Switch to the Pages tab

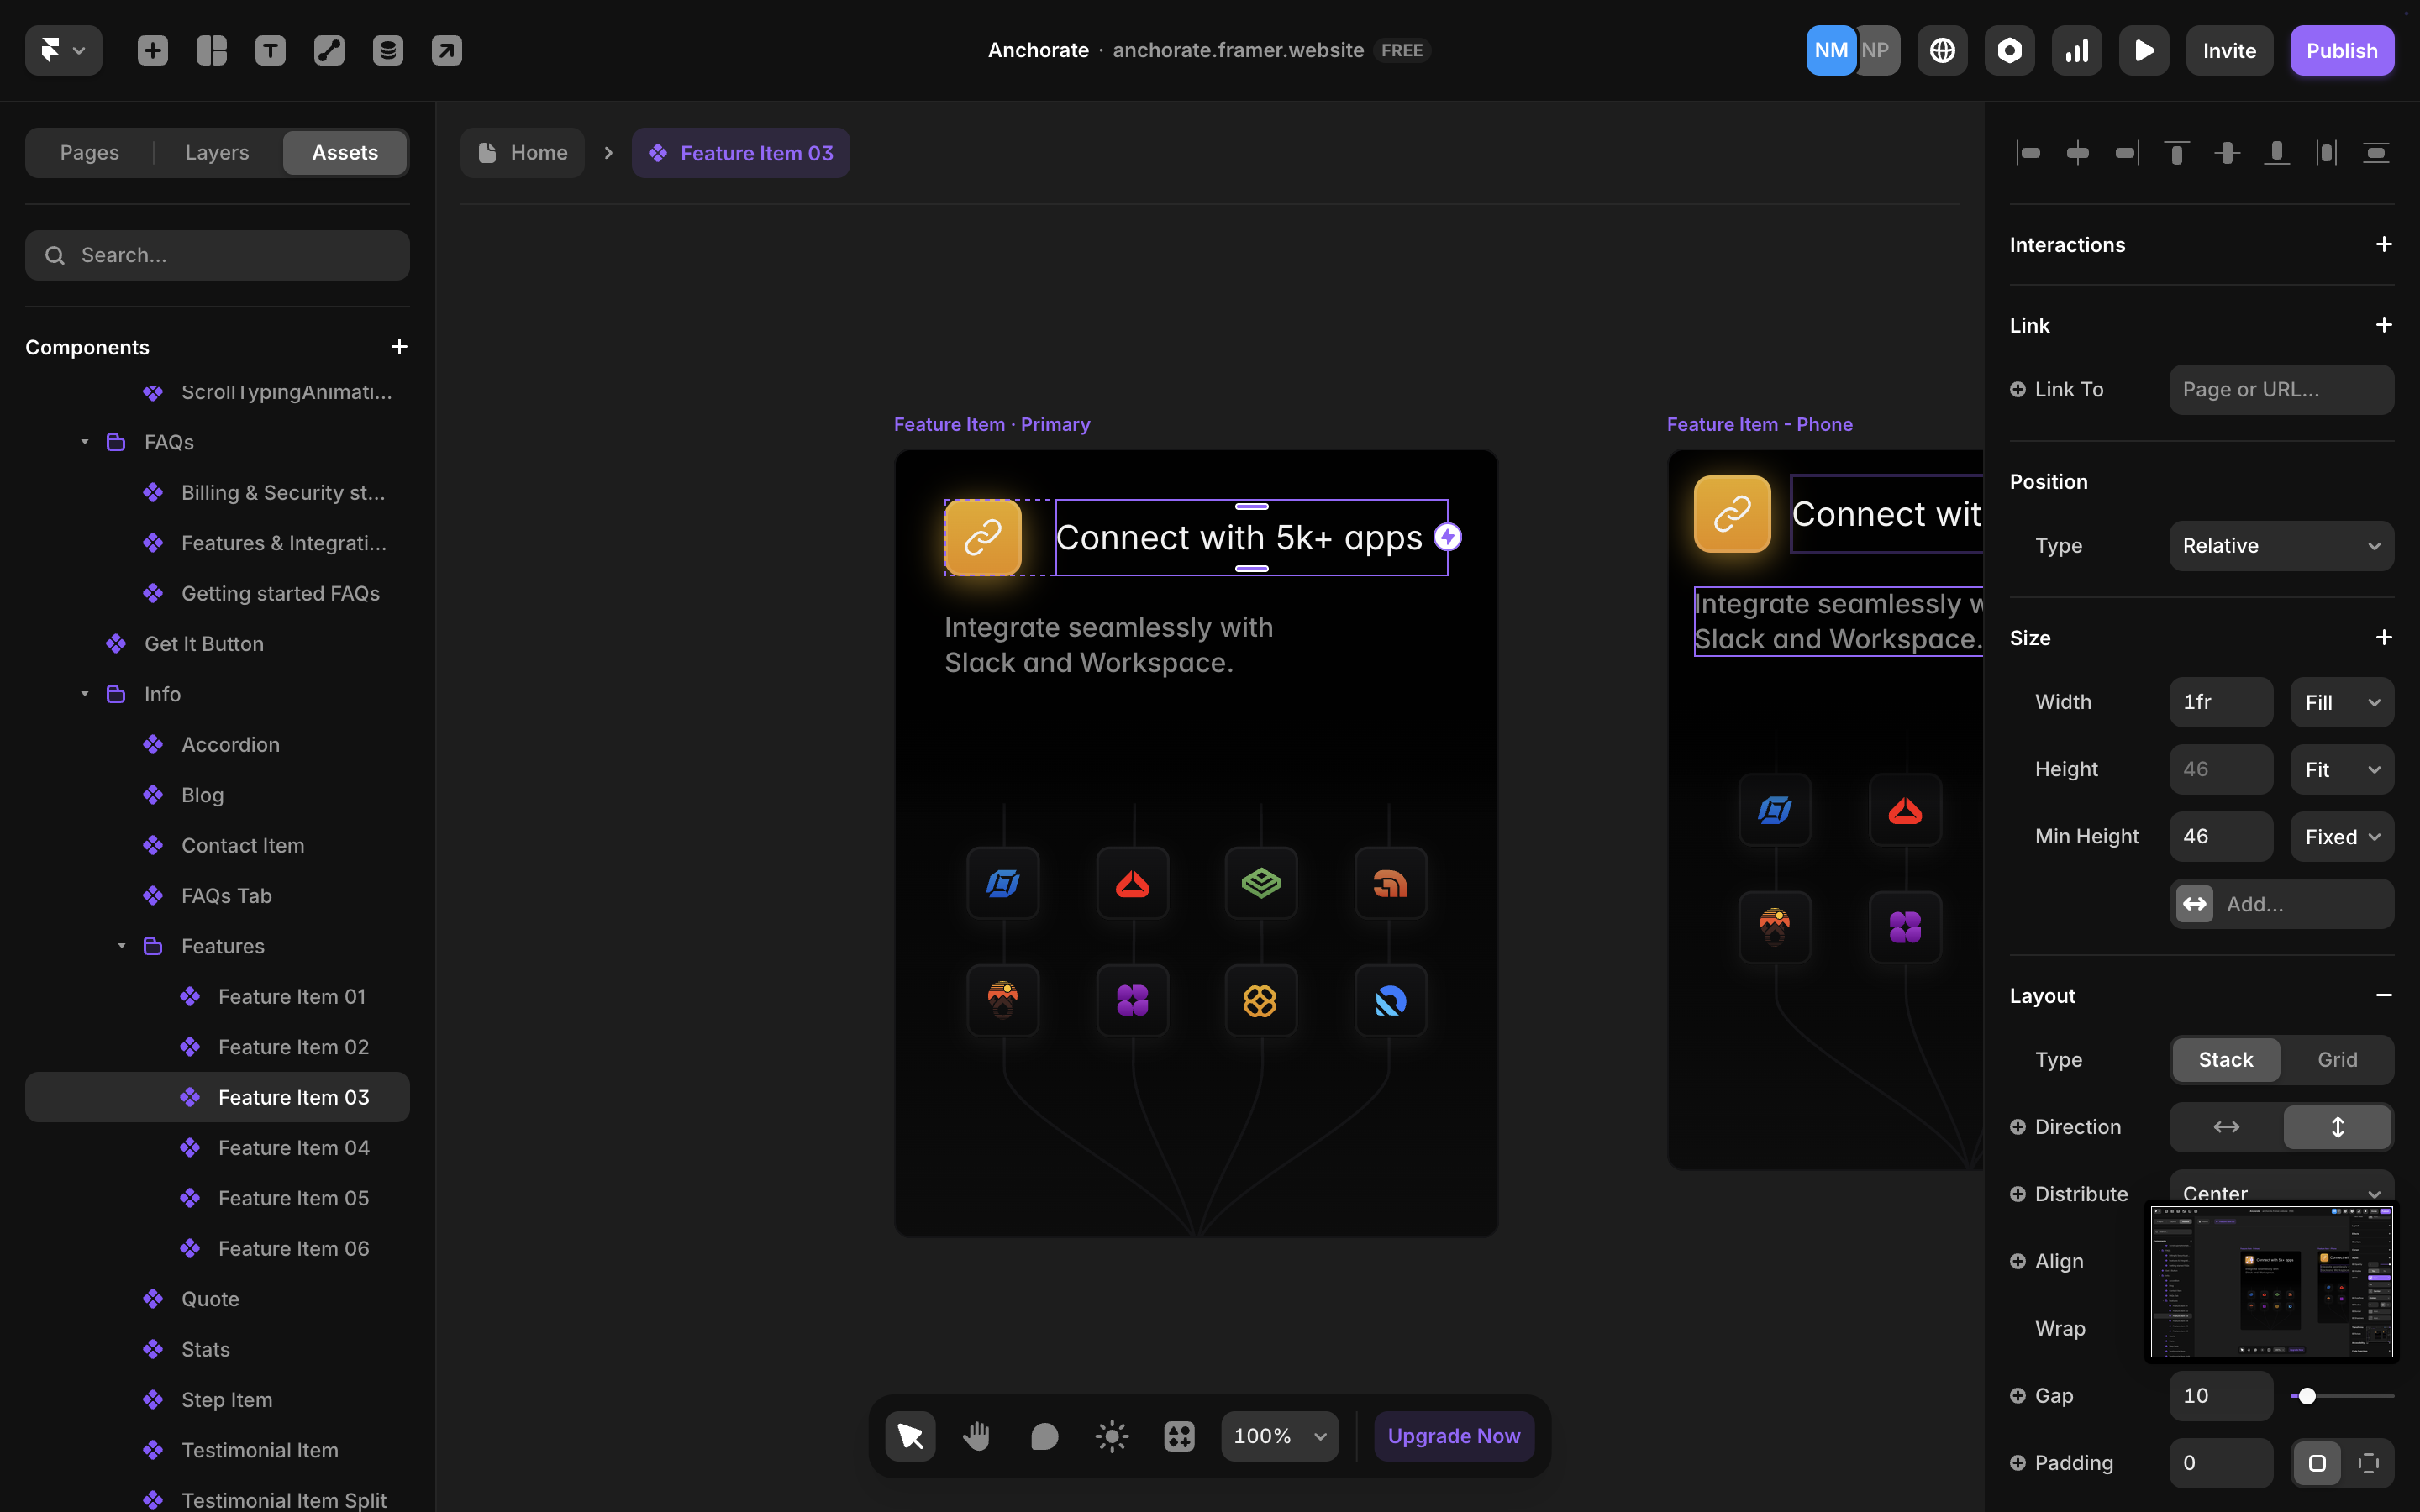point(89,153)
